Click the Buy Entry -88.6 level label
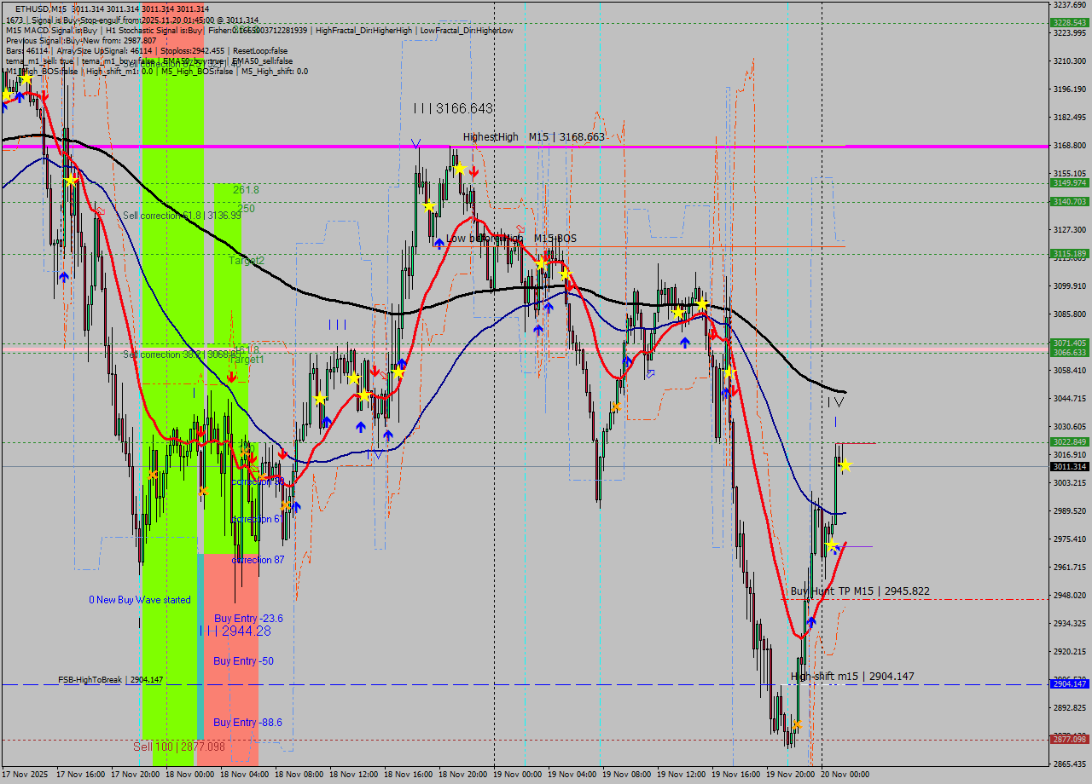The image size is (1092, 784). tap(247, 723)
